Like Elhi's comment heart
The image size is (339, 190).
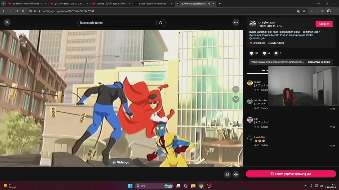pyautogui.click(x=331, y=127)
